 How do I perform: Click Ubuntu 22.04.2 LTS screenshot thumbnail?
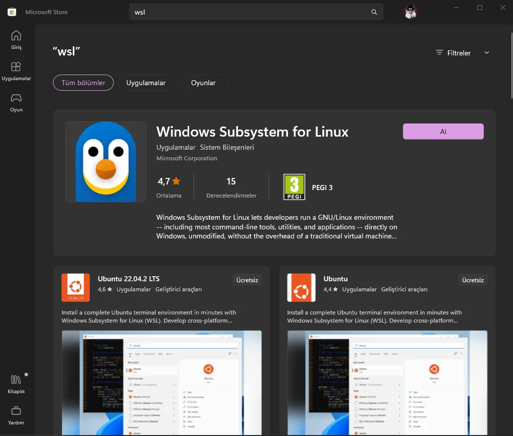click(x=161, y=383)
